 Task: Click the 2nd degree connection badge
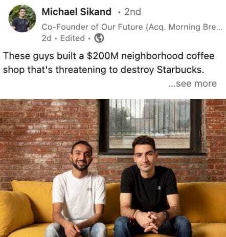(x=132, y=12)
